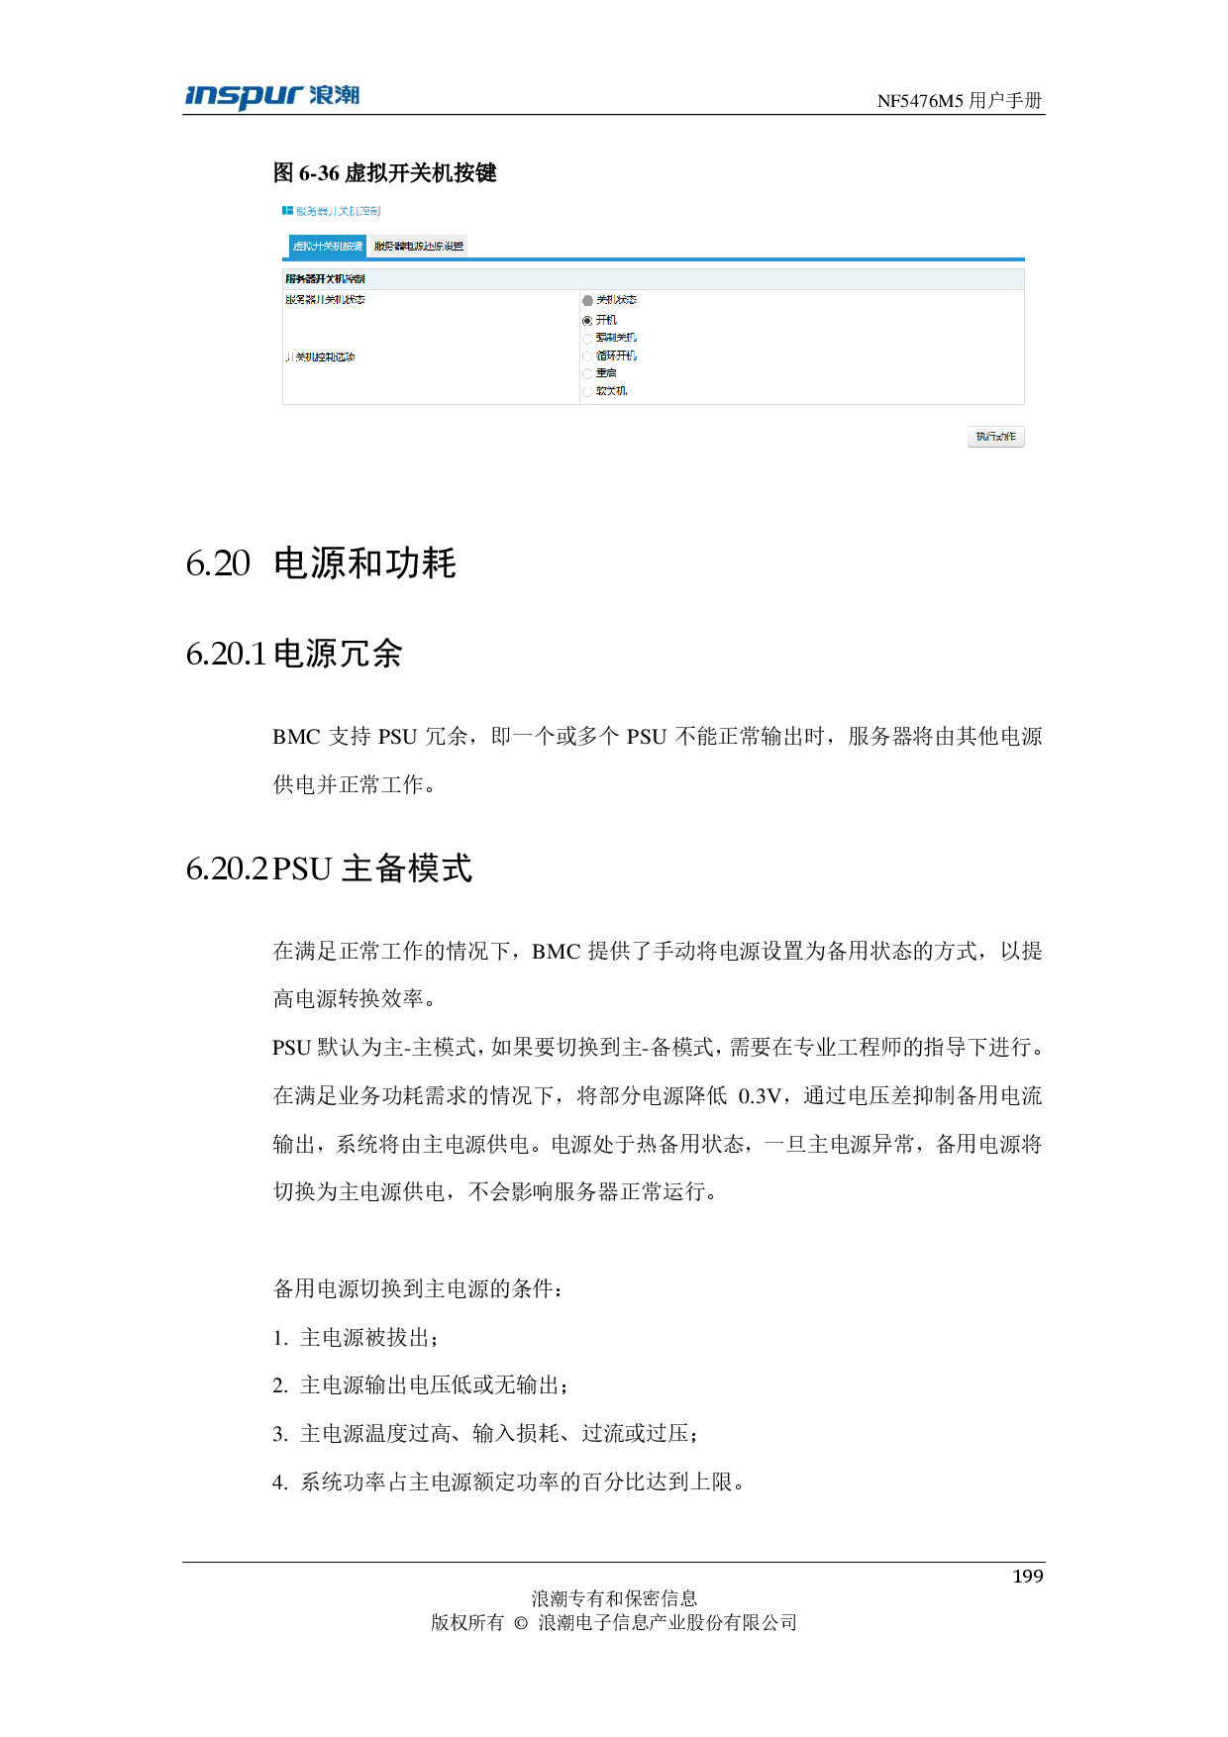Click the gray power status indicator dot

point(587,301)
